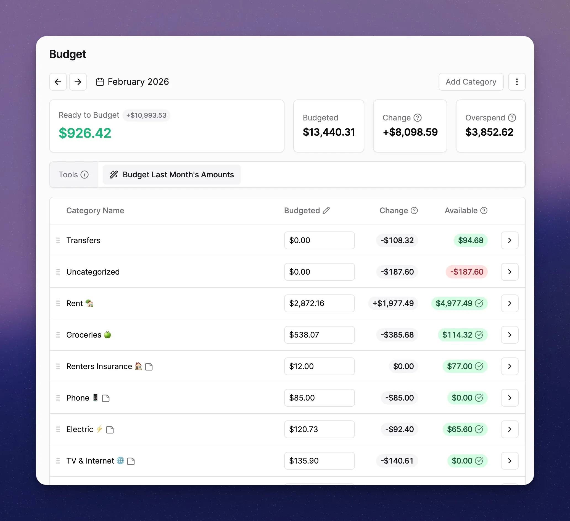Click Budget Last Month's Amounts
The height and width of the screenshot is (521, 570).
pyautogui.click(x=171, y=175)
